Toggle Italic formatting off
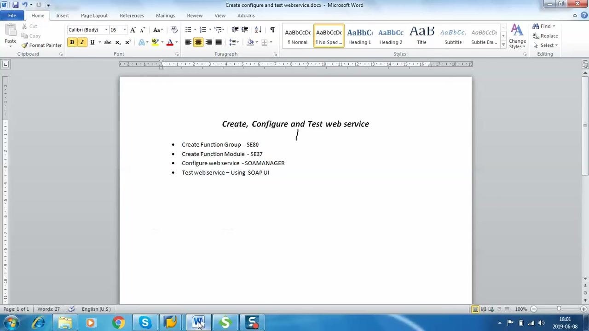The width and height of the screenshot is (589, 331). pyautogui.click(x=82, y=42)
